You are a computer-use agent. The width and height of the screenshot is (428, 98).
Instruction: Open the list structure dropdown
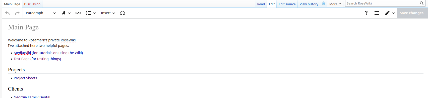click(x=91, y=13)
